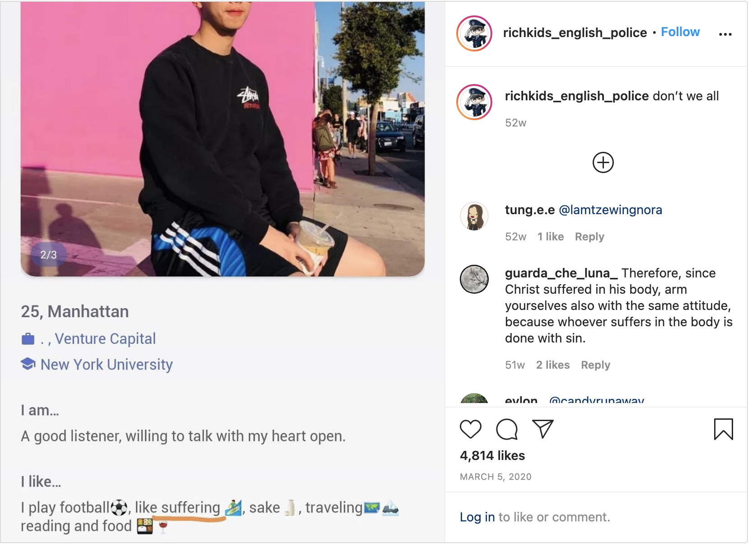
Task: View guarda_che_luna_ moon profile picture
Action: coord(474,279)
